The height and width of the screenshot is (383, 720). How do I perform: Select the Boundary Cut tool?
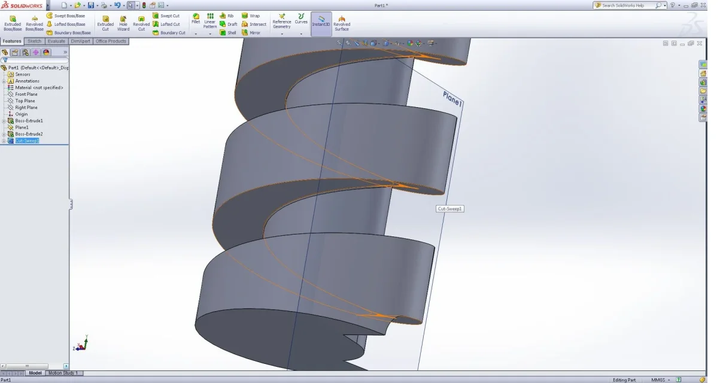tap(169, 33)
